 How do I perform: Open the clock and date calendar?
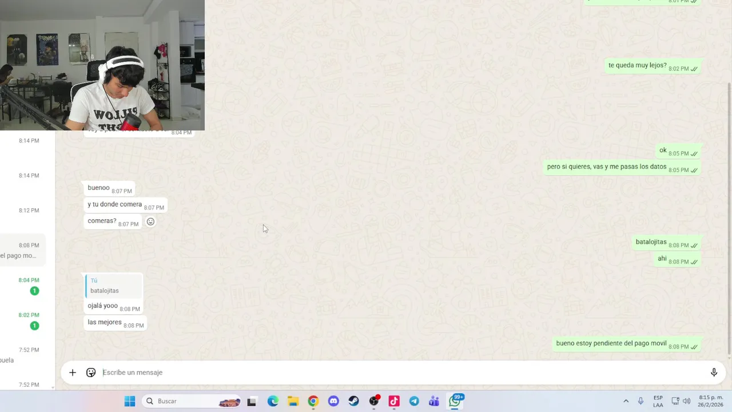pos(711,401)
